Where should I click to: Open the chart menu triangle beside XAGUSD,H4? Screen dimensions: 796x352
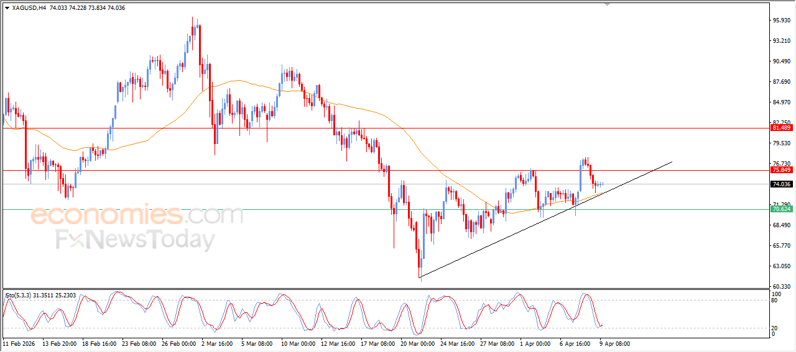(7, 8)
